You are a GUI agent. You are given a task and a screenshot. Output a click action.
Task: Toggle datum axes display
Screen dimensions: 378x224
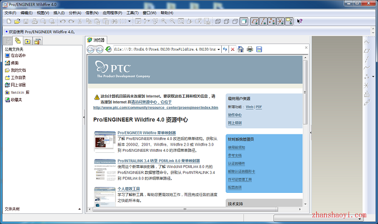point(263,21)
